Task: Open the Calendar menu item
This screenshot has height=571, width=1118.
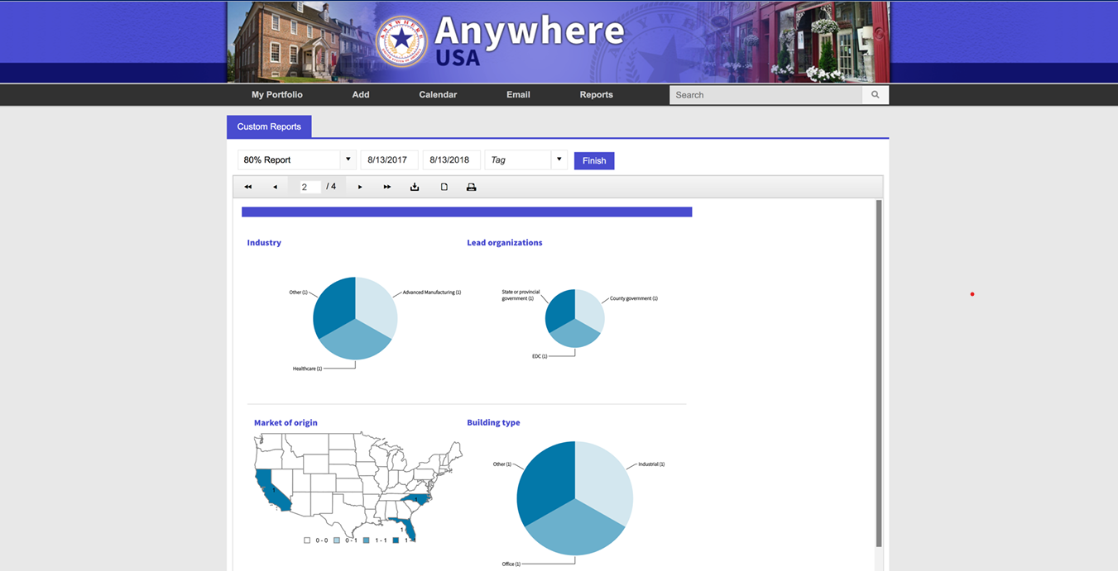Action: [438, 95]
